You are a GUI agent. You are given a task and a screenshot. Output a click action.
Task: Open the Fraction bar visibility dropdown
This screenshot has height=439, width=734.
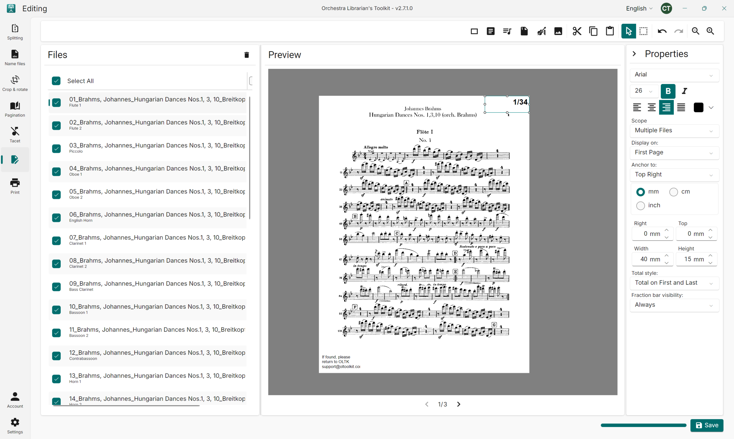[x=674, y=305]
